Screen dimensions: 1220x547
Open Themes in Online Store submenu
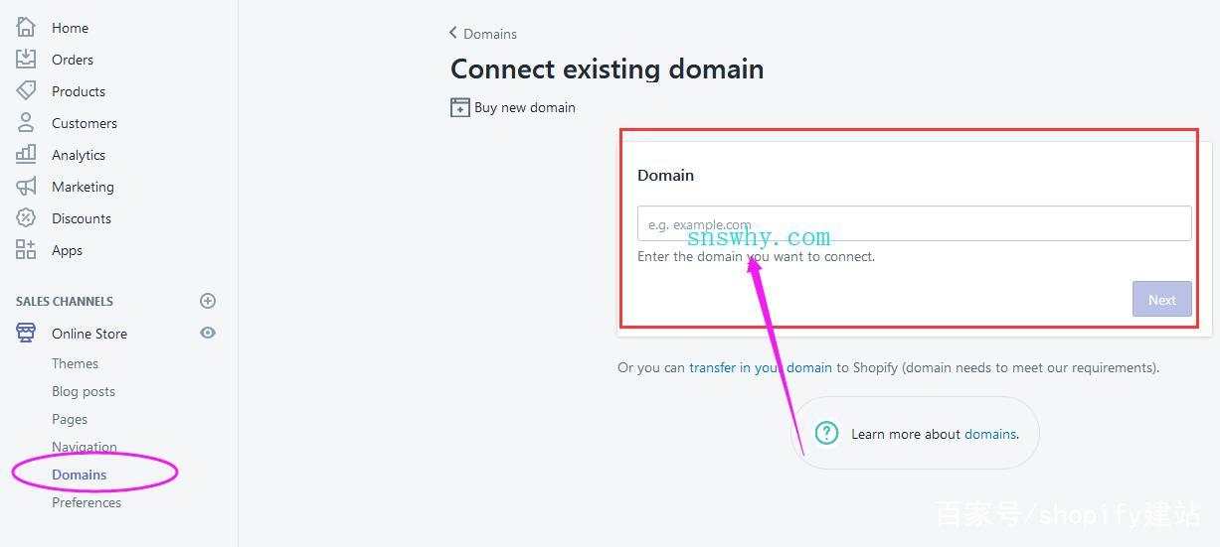tap(75, 363)
